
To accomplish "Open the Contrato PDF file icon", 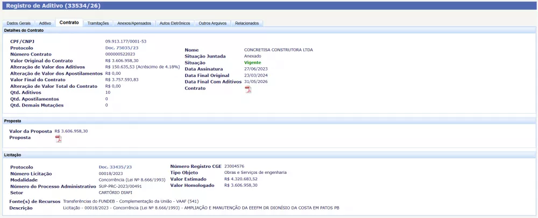I will (248, 89).
